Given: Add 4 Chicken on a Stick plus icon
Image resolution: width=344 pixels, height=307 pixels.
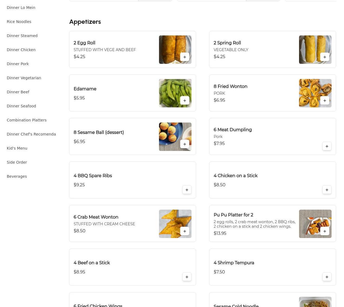Looking at the screenshot, I should [x=327, y=190].
